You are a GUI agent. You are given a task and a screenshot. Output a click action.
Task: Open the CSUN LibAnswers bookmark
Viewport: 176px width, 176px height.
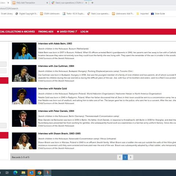coord(50,14)
